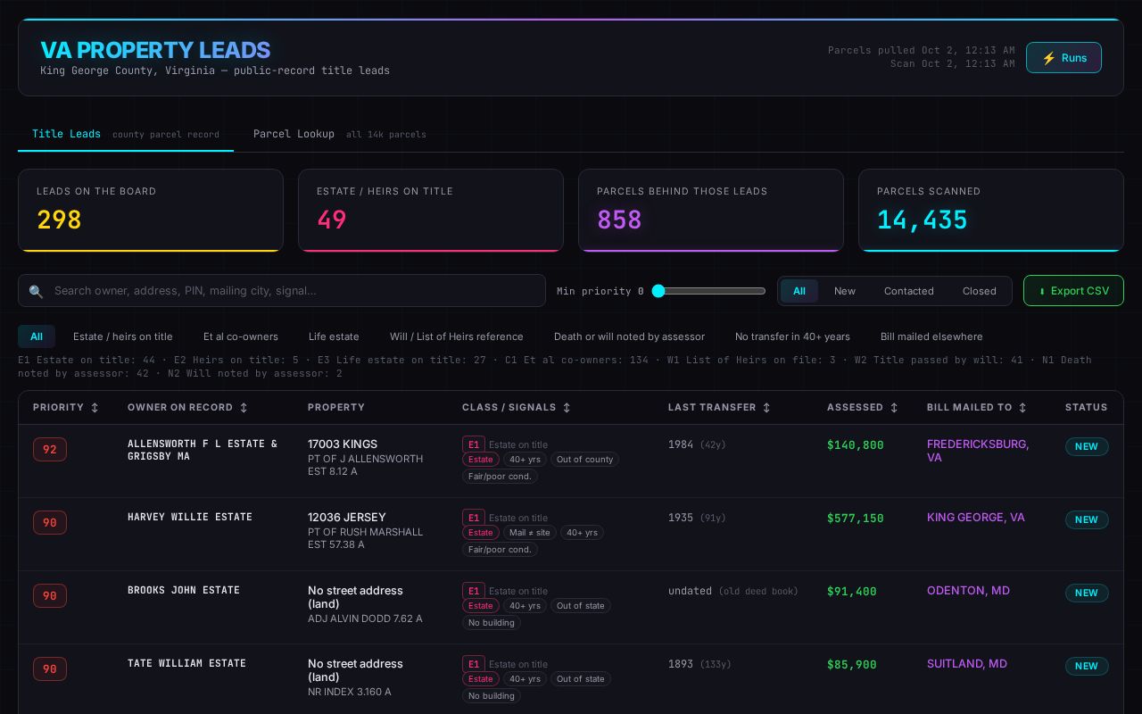
Task: Filter by Estate / heirs on title
Action: pos(123,336)
